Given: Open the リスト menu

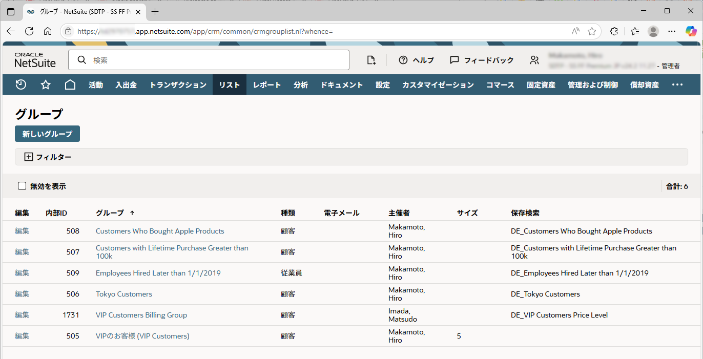Looking at the screenshot, I should [230, 85].
